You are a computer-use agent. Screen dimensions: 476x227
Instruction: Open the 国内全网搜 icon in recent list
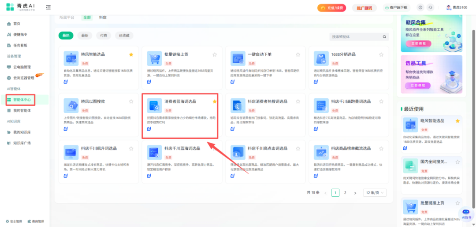[x=411, y=166]
